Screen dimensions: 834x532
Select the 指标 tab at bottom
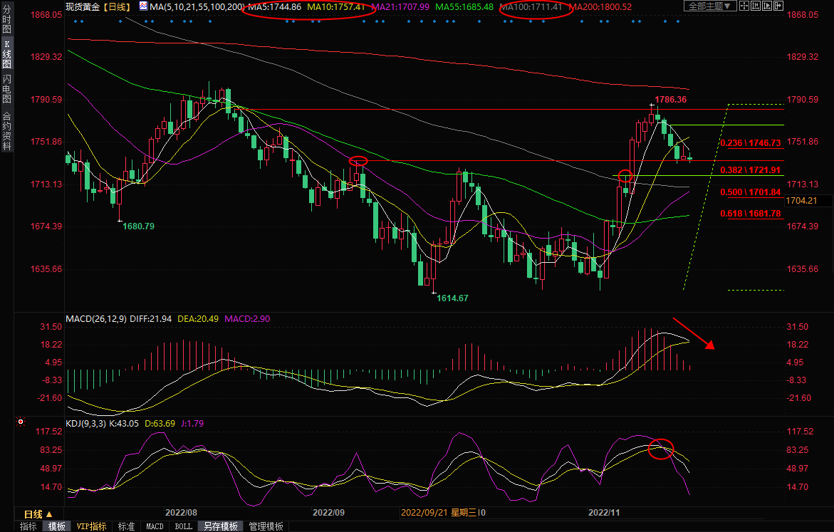28,526
